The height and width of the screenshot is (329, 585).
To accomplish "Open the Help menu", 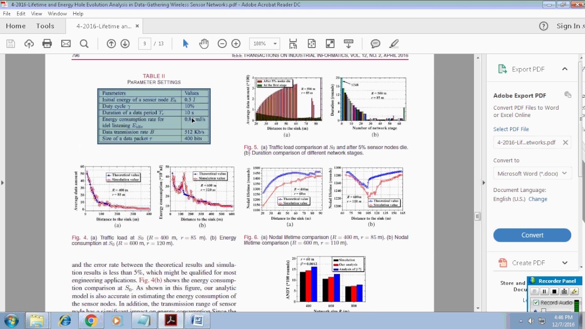I will coord(78,14).
